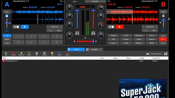Viewport: 175px width, 98px height.
Task: Decrease Deck B loop length with minus
Action: click(143, 27)
